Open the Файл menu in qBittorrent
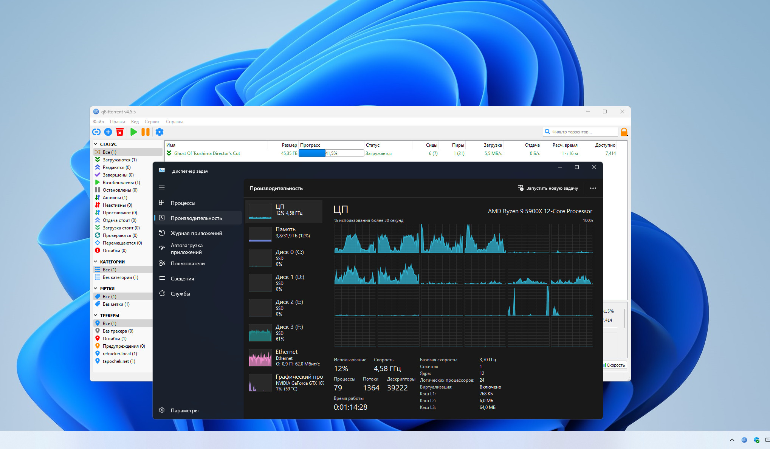This screenshot has height=449, width=770. pyautogui.click(x=99, y=122)
